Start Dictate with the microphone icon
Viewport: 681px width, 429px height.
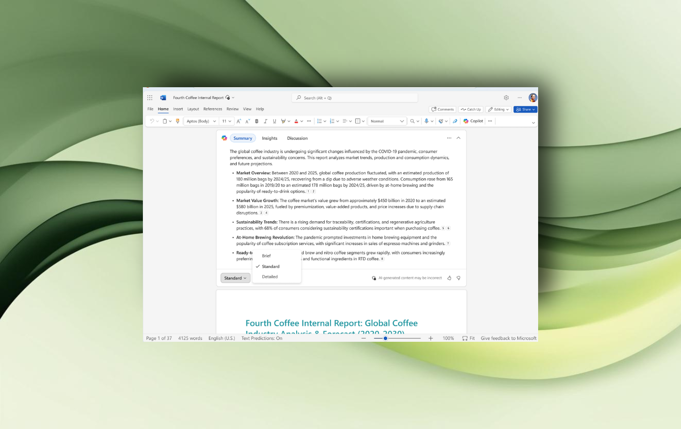(427, 121)
